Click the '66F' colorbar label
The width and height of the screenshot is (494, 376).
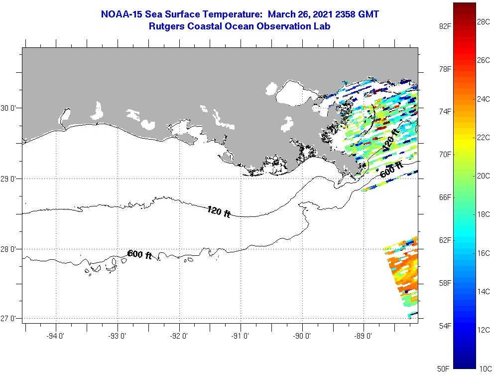click(x=445, y=197)
